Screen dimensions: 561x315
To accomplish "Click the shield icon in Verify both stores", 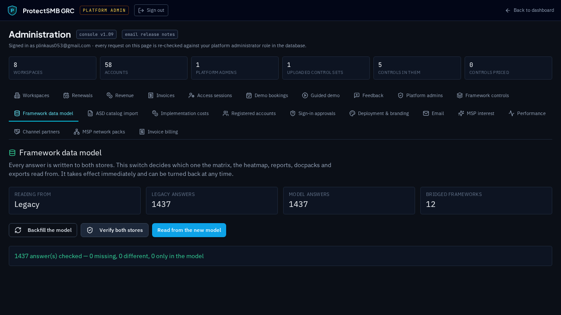I will pos(90,230).
